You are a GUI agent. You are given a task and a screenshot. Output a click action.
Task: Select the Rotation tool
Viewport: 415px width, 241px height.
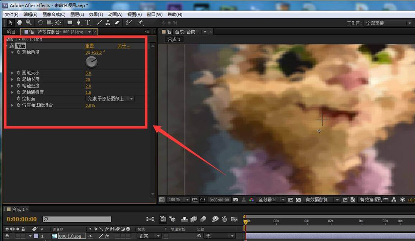(40, 23)
